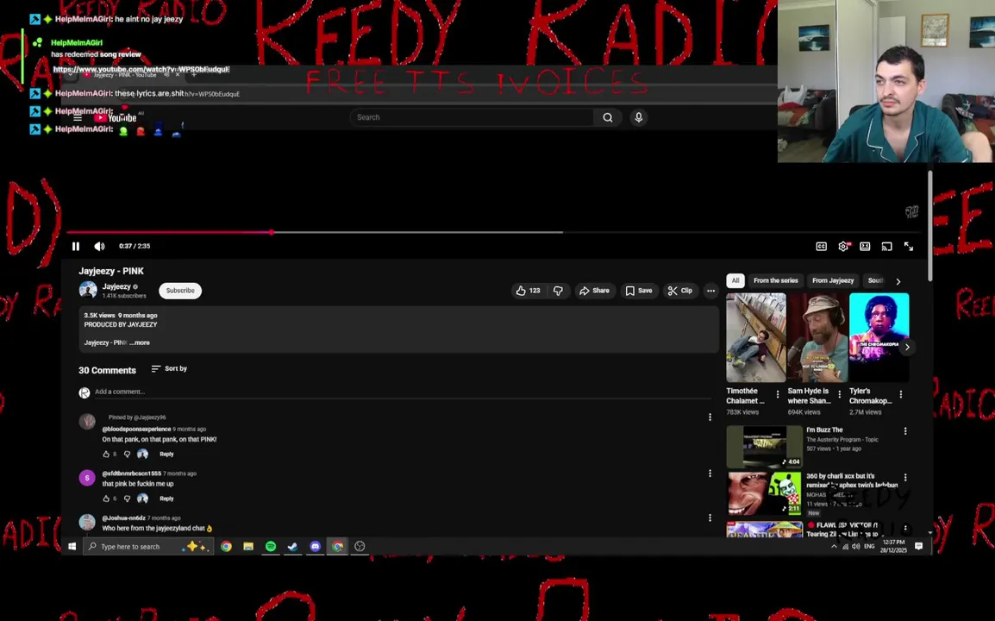Open Discord from the taskbar
The height and width of the screenshot is (621, 995).
click(x=316, y=547)
